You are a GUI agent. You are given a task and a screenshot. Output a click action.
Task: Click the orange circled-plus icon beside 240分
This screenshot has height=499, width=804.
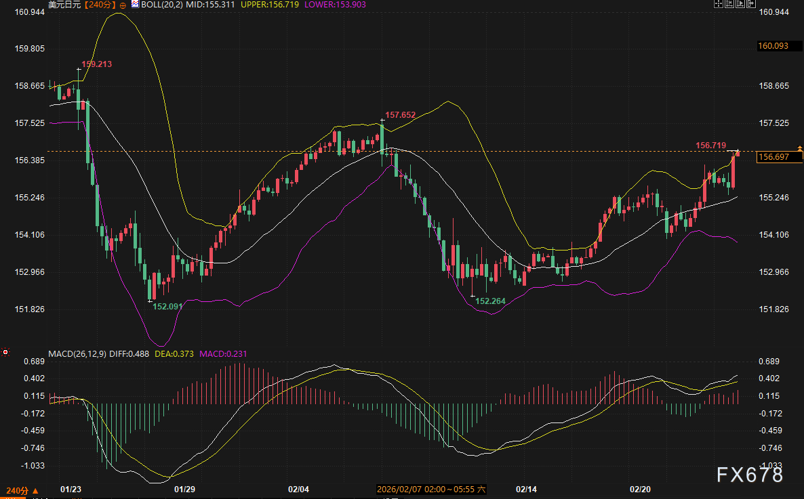click(123, 5)
